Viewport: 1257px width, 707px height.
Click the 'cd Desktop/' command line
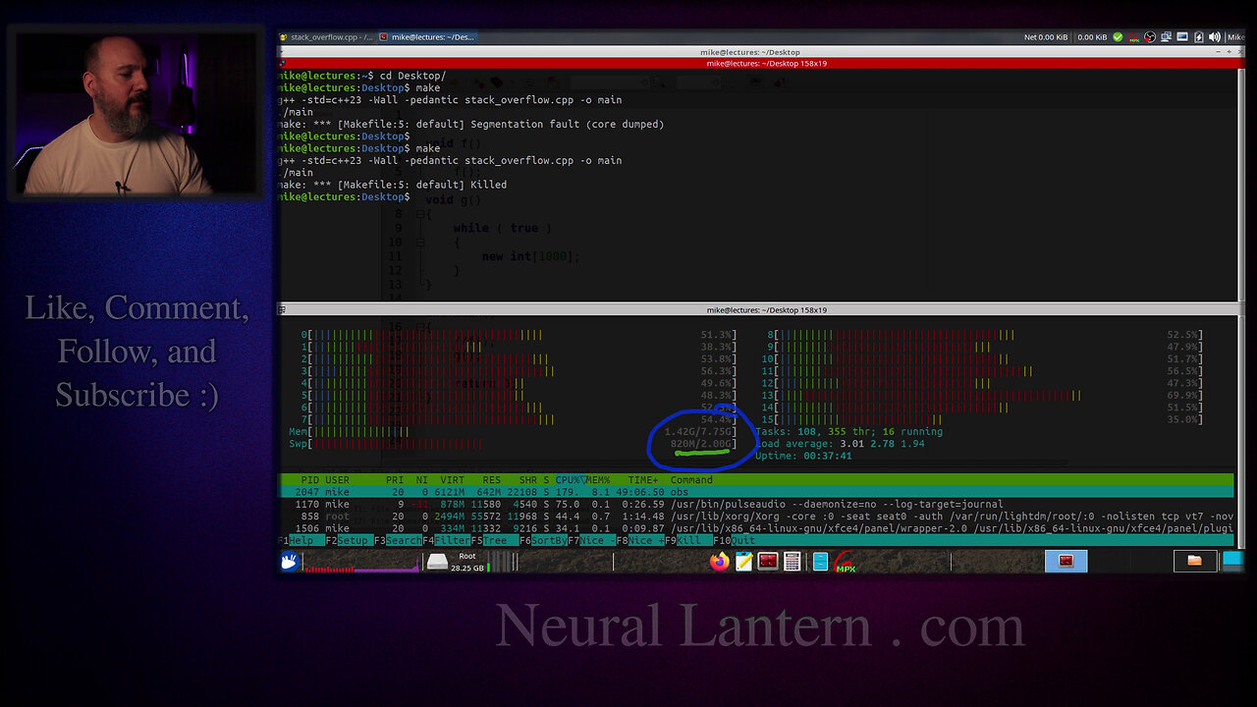361,76
